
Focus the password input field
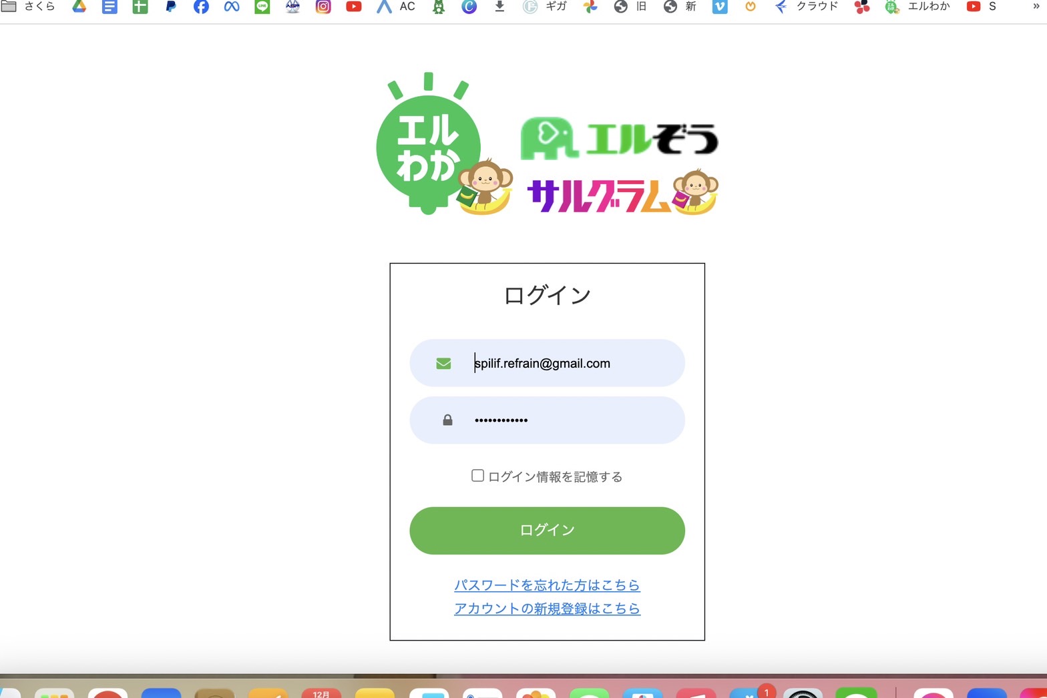pos(547,420)
